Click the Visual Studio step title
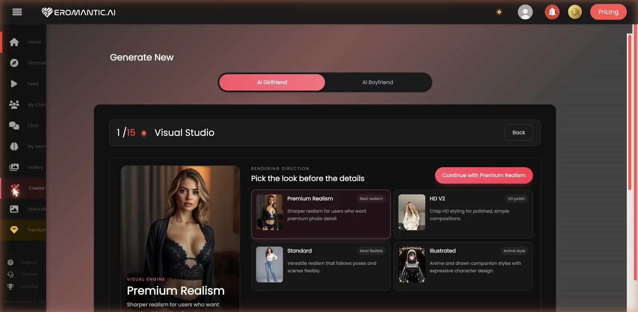The height and width of the screenshot is (312, 638). click(x=184, y=133)
